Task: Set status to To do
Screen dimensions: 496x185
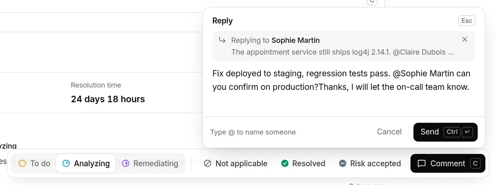Action: click(34, 163)
